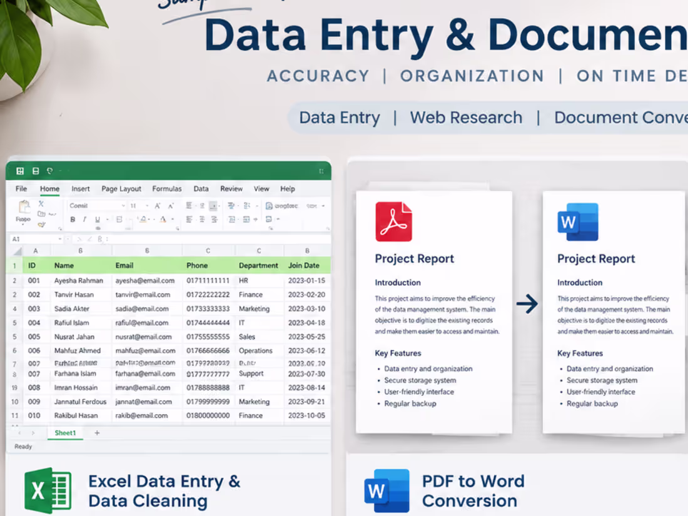Click the Ready status bar text
The image size is (688, 516).
[23, 447]
